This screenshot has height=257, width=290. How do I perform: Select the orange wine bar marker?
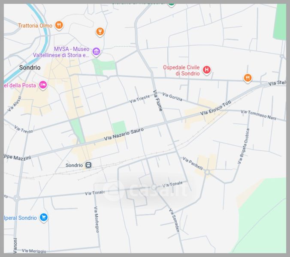tap(100, 31)
